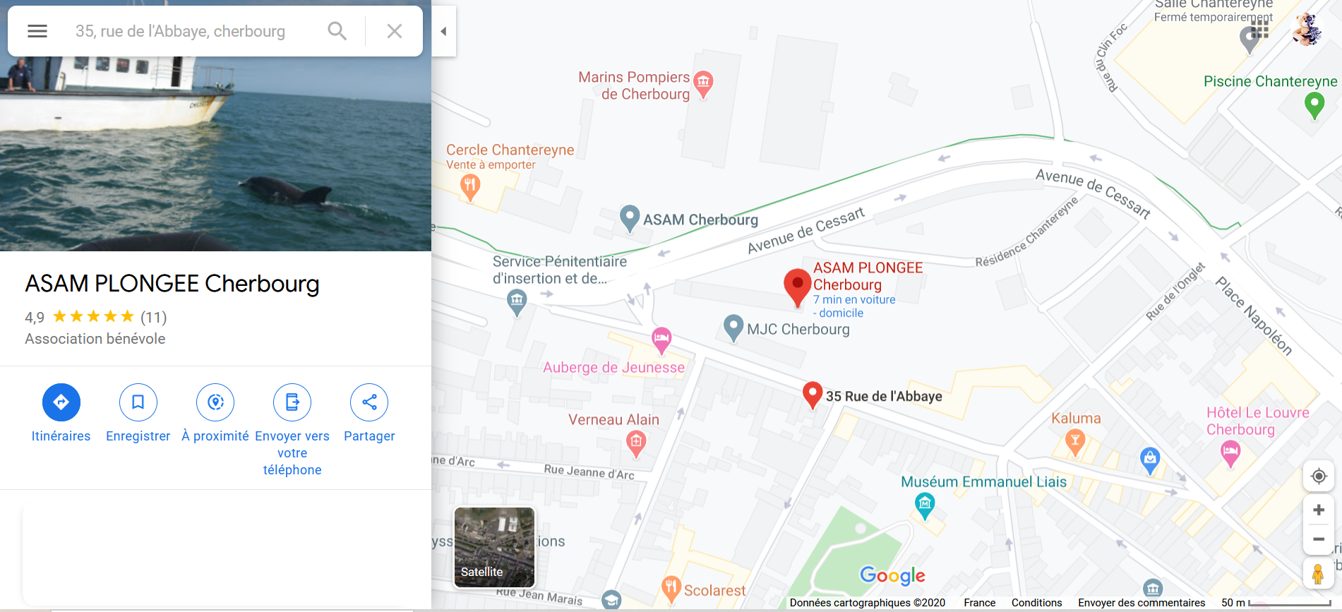Click the Hôtel Le Louvre Cherbourg marker

pos(1230,454)
